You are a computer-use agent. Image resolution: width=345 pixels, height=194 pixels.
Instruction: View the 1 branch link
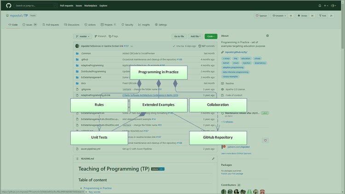[x=100, y=36]
